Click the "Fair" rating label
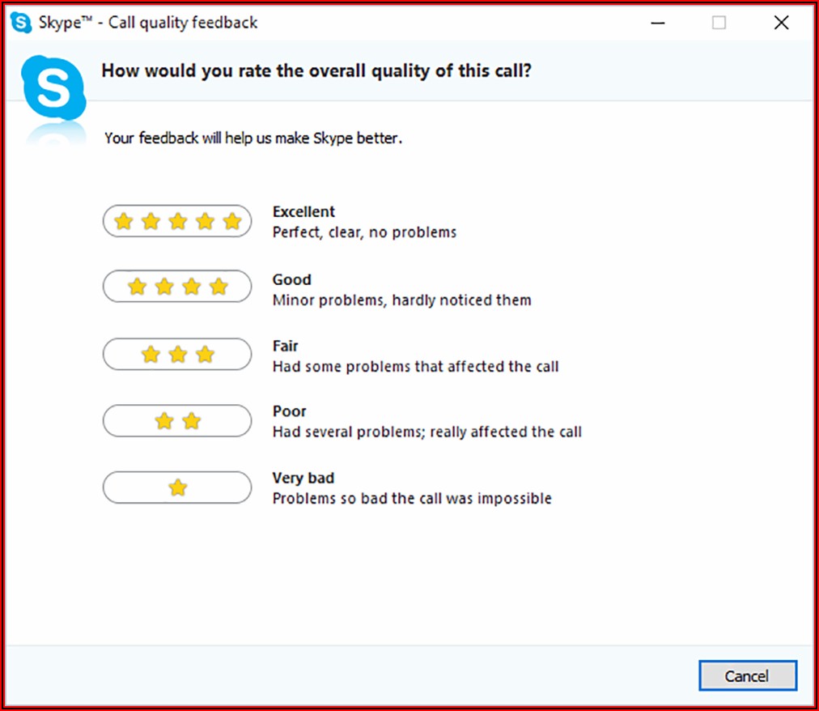The height and width of the screenshot is (711, 819). pos(286,346)
